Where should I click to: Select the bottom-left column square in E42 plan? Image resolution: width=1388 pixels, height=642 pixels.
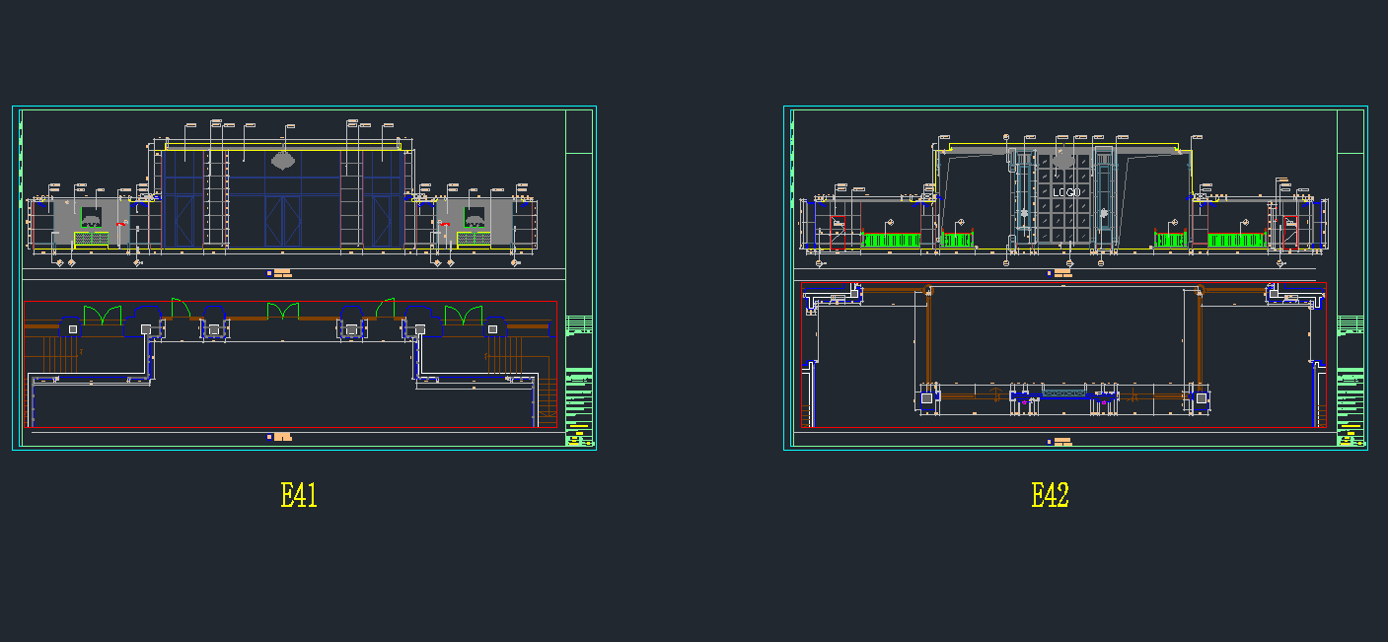click(925, 398)
